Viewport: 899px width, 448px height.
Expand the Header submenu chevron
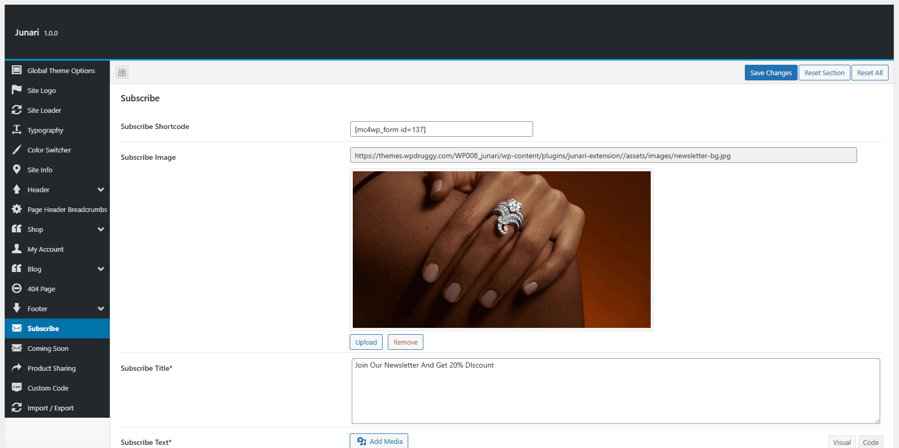[101, 190]
